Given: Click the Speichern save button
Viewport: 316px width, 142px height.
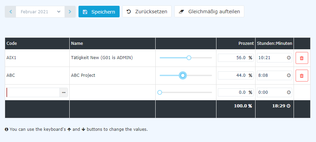Looking at the screenshot, I should [x=99, y=12].
